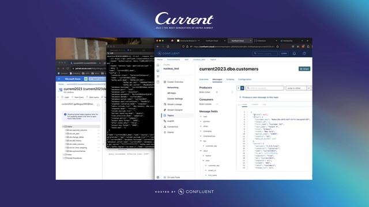The height and width of the screenshot is (207, 369).
Task: Click the home icon in Confluent left rail
Action: pyautogui.click(x=158, y=65)
